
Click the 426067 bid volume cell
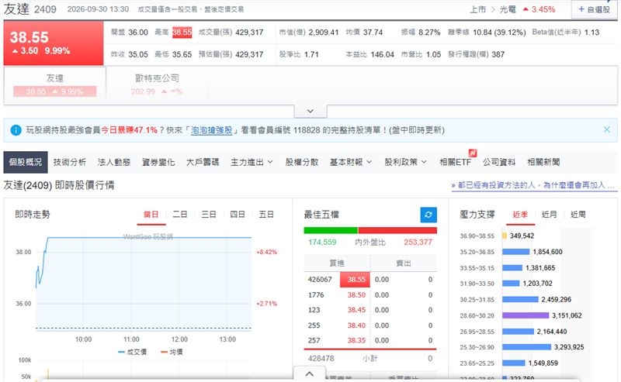point(320,280)
